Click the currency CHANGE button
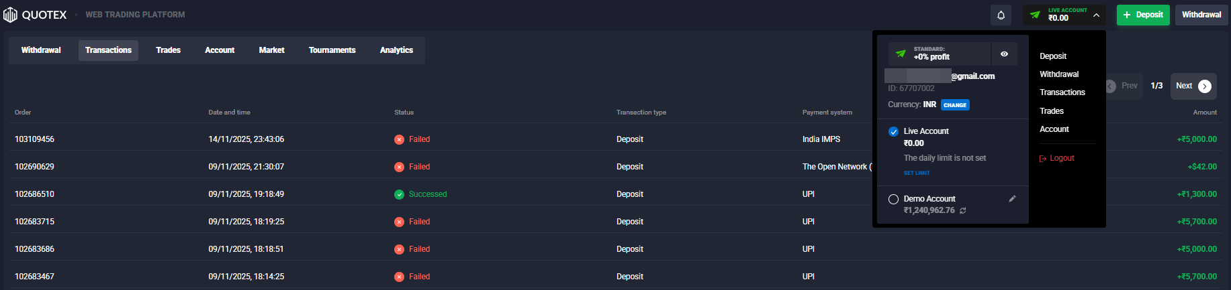 click(955, 105)
